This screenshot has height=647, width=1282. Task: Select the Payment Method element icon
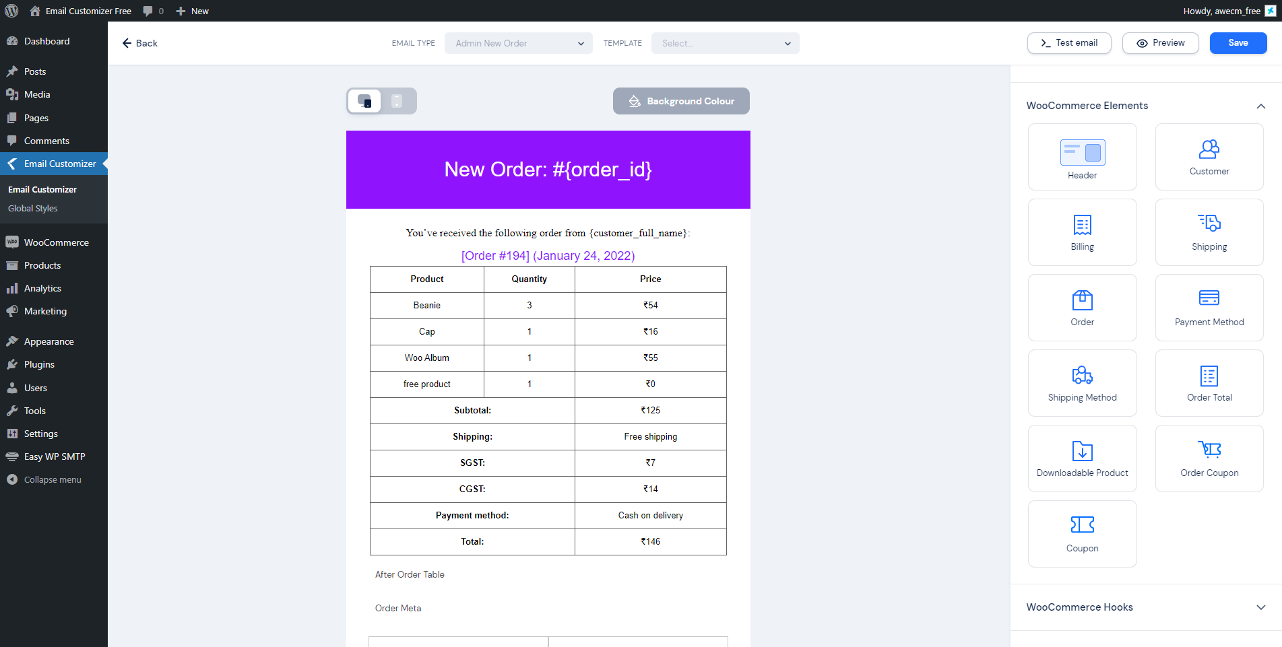[1209, 298]
